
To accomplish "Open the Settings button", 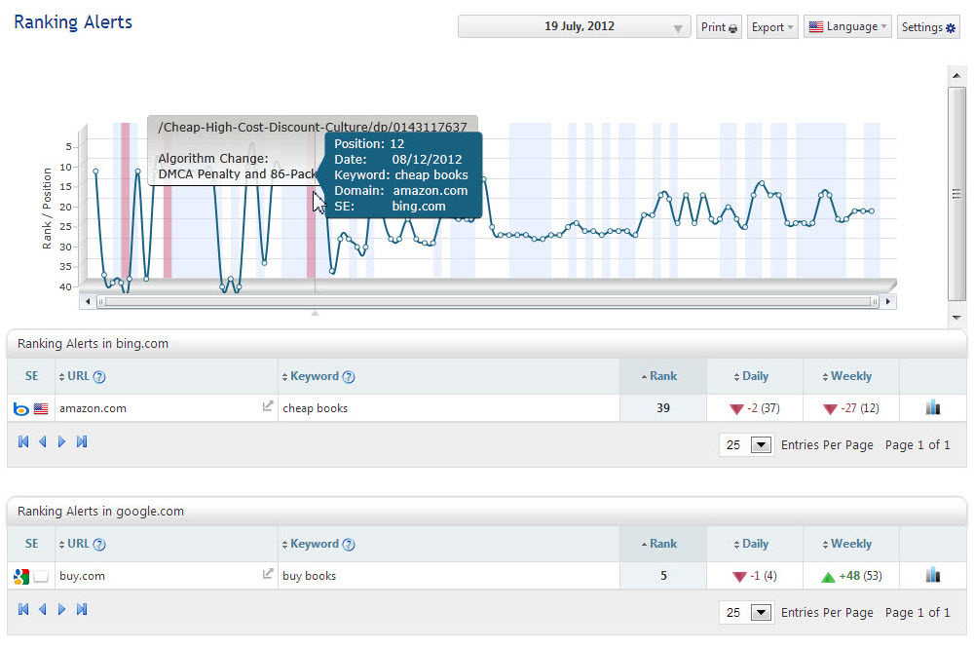I will tap(928, 27).
